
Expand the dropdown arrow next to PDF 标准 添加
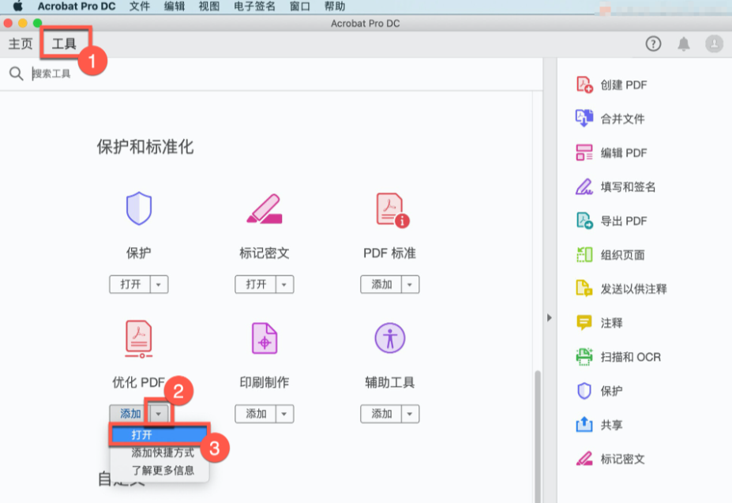[411, 284]
